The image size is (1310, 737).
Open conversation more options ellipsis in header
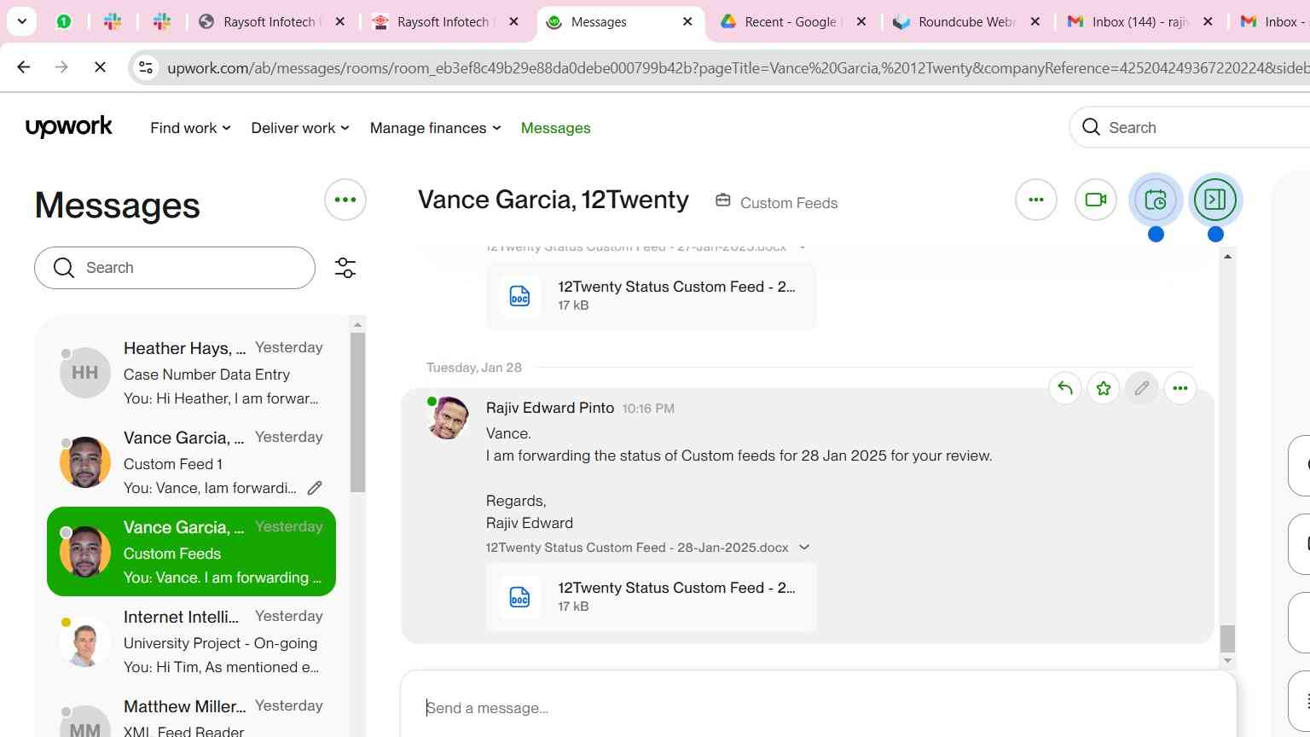(1036, 200)
